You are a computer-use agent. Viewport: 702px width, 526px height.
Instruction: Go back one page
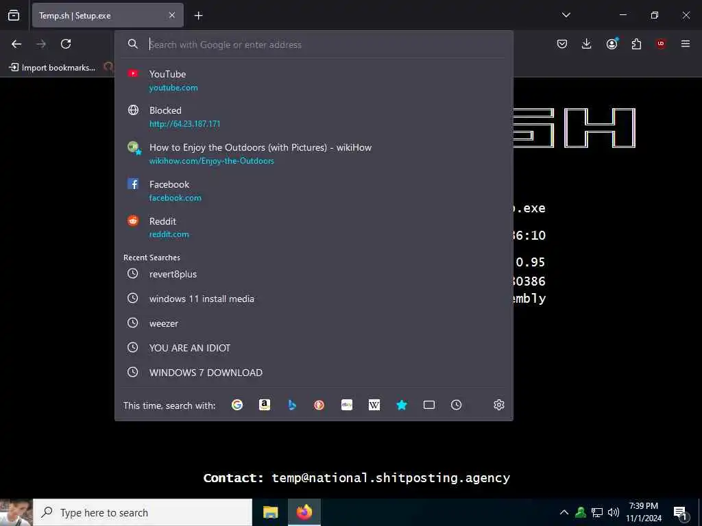tap(16, 44)
